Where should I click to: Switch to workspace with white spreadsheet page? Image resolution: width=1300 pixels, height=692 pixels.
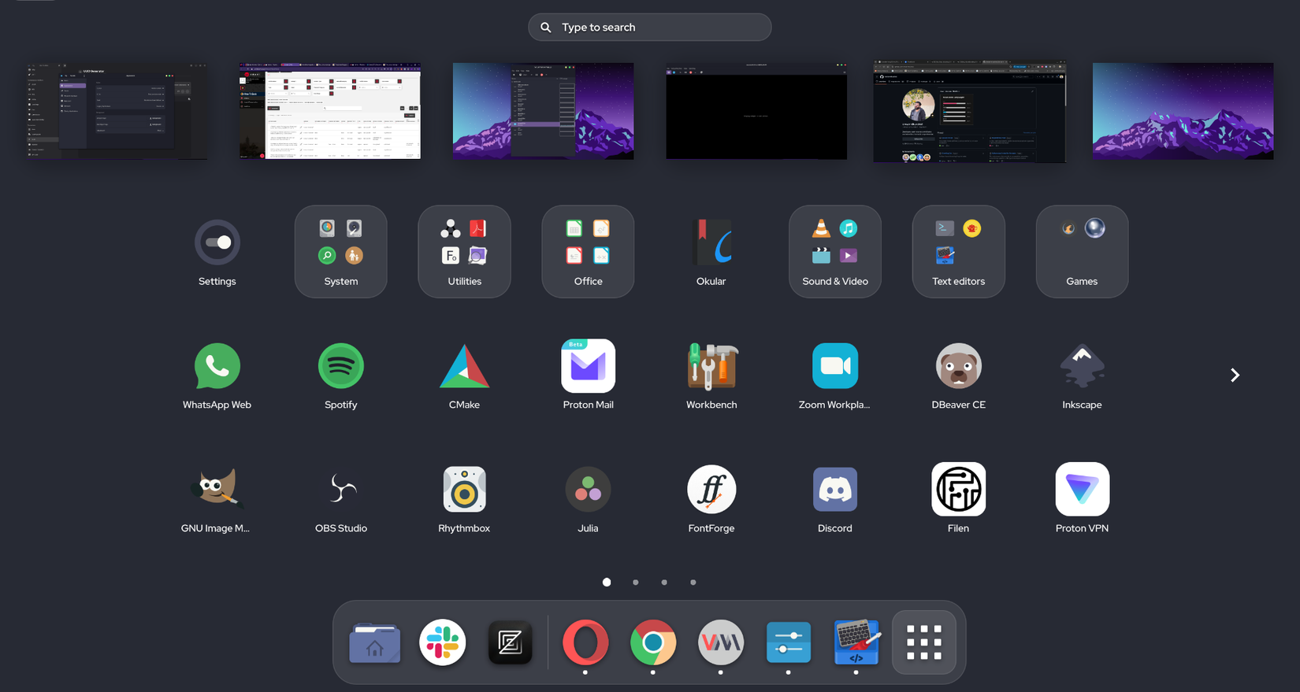pos(330,111)
